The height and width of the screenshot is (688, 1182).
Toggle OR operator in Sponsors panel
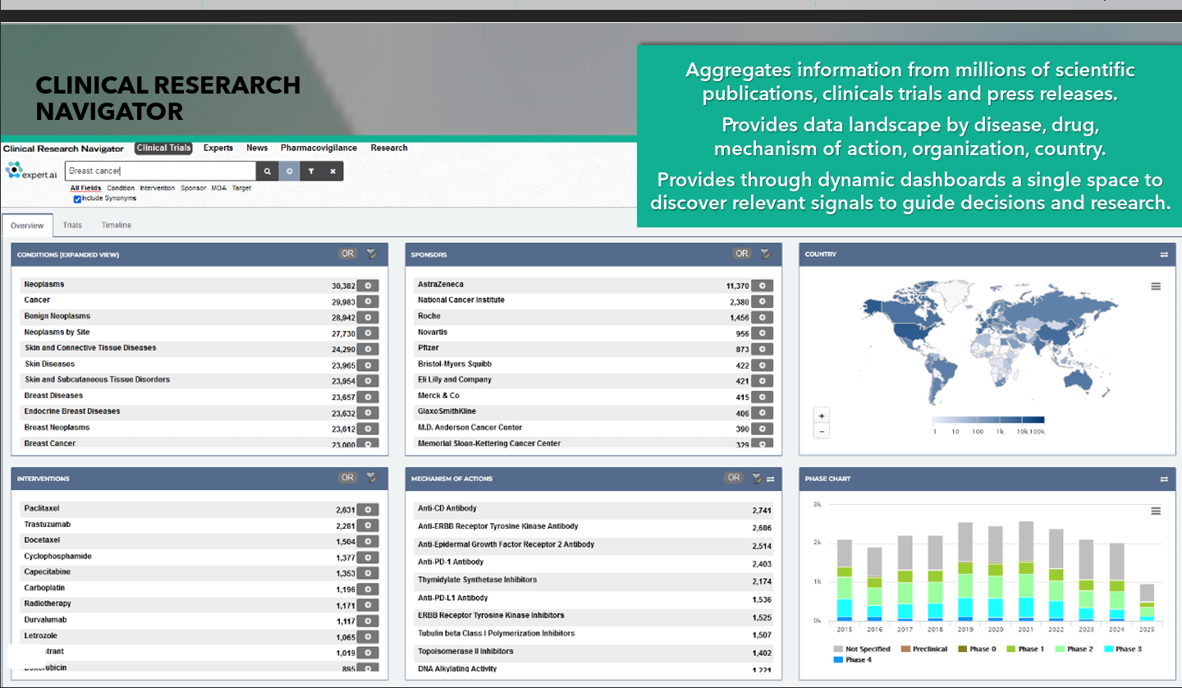tap(742, 254)
